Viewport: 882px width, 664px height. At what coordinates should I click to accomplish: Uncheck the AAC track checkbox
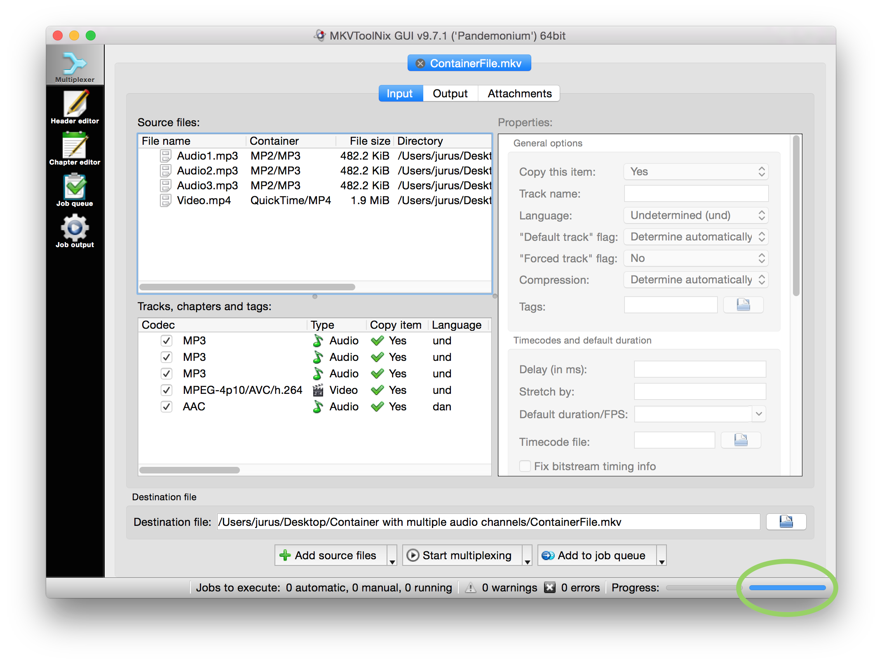point(167,407)
